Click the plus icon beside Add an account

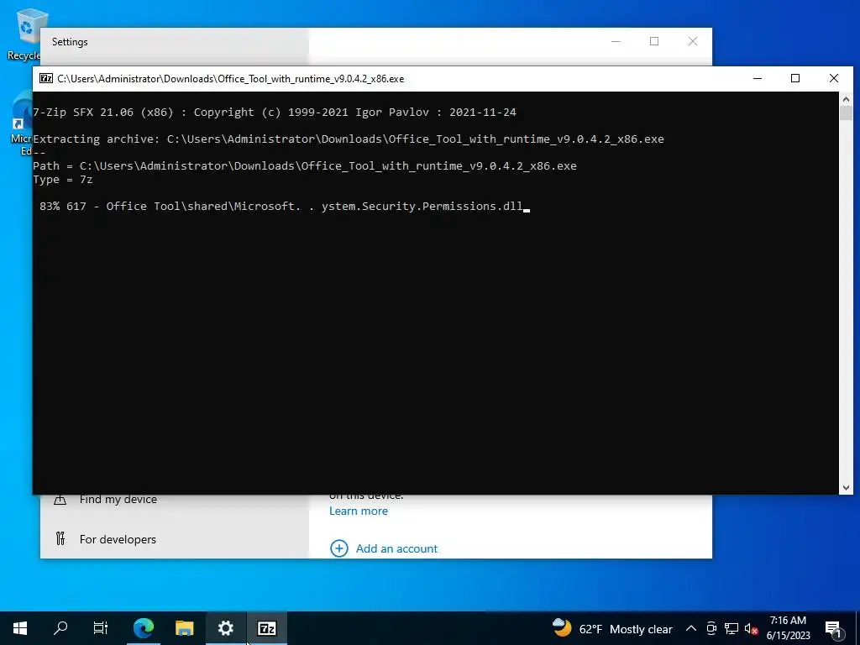[x=339, y=548]
